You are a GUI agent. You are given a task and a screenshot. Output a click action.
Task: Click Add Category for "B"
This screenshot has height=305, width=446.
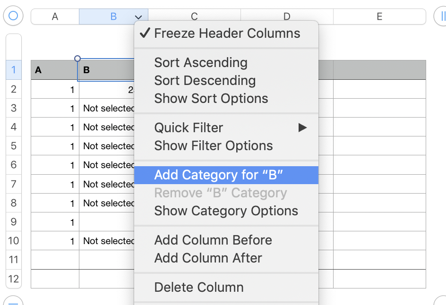click(218, 175)
